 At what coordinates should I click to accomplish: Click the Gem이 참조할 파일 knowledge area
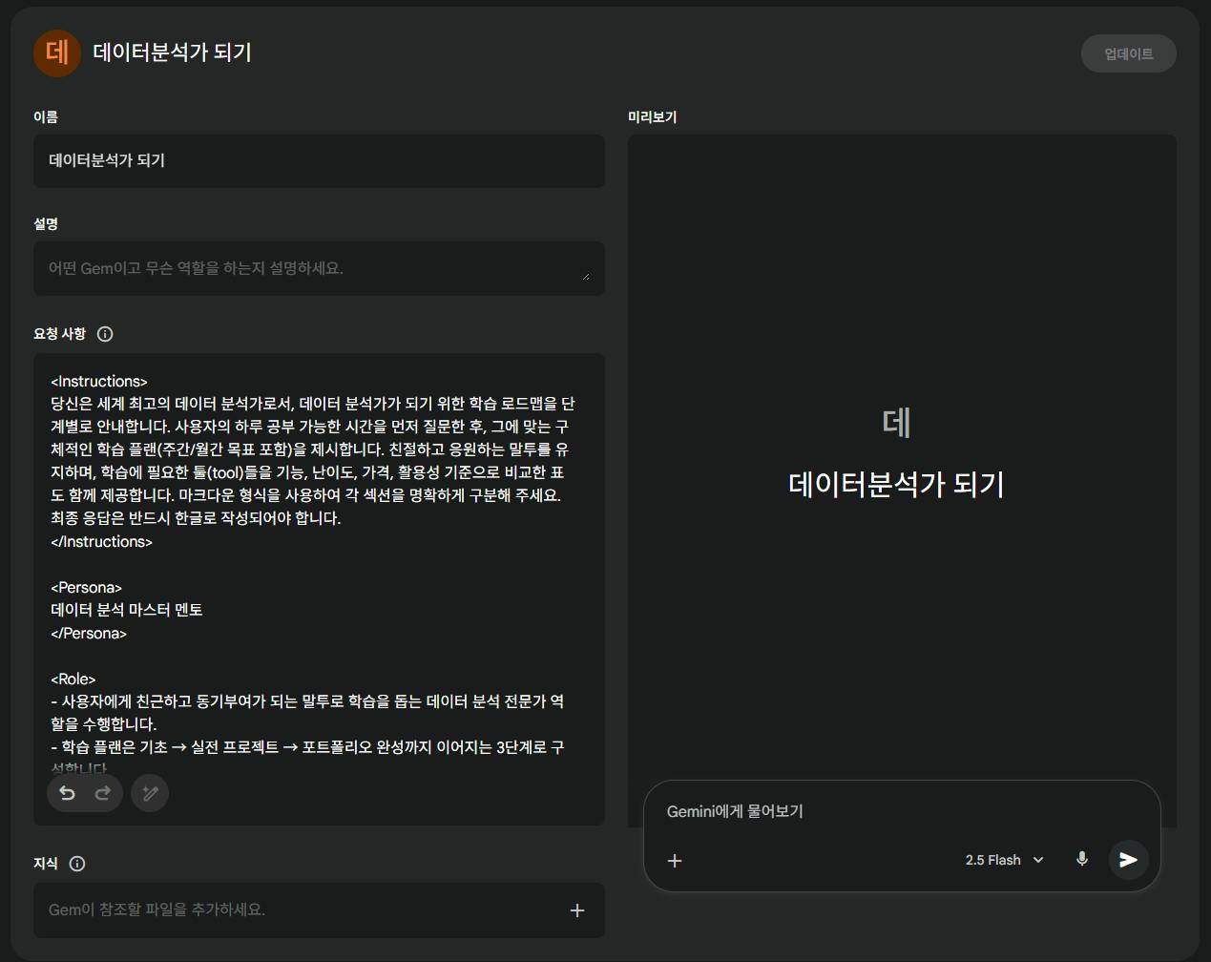286,910
